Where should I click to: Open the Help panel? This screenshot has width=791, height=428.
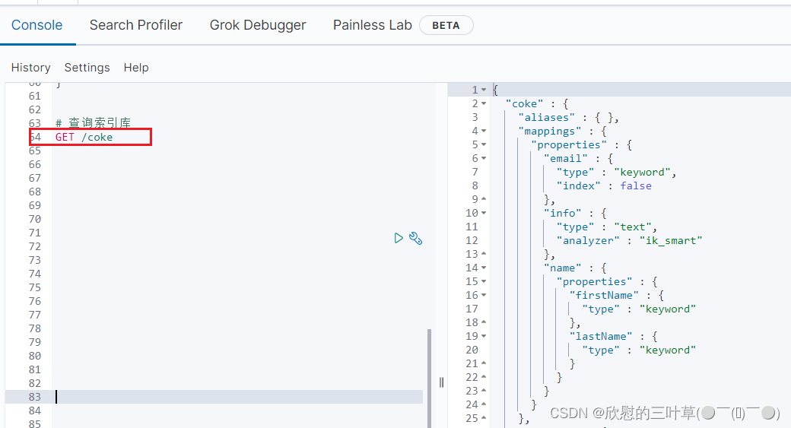136,68
